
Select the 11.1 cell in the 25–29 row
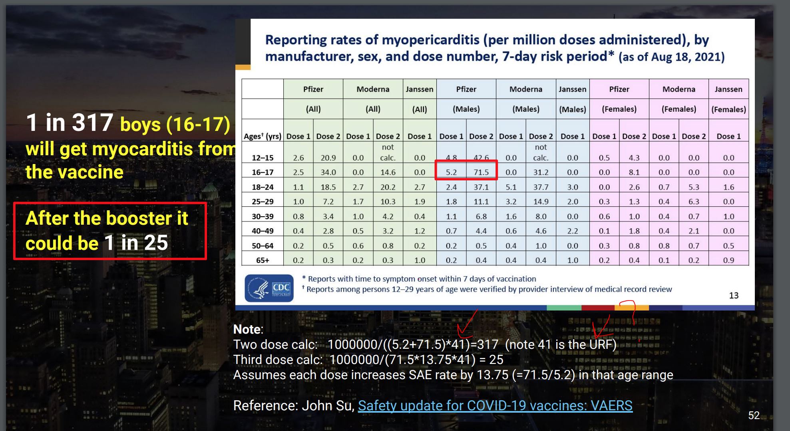(481, 202)
